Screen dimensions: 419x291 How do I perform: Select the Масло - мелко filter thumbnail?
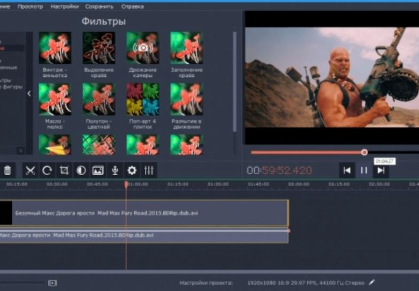55,99
